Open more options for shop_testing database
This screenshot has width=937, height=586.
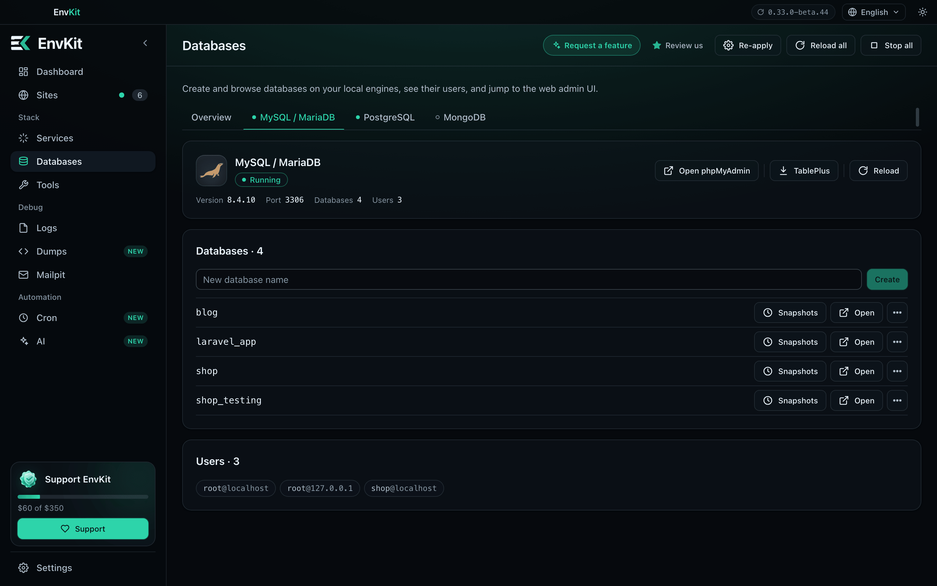[897, 400]
